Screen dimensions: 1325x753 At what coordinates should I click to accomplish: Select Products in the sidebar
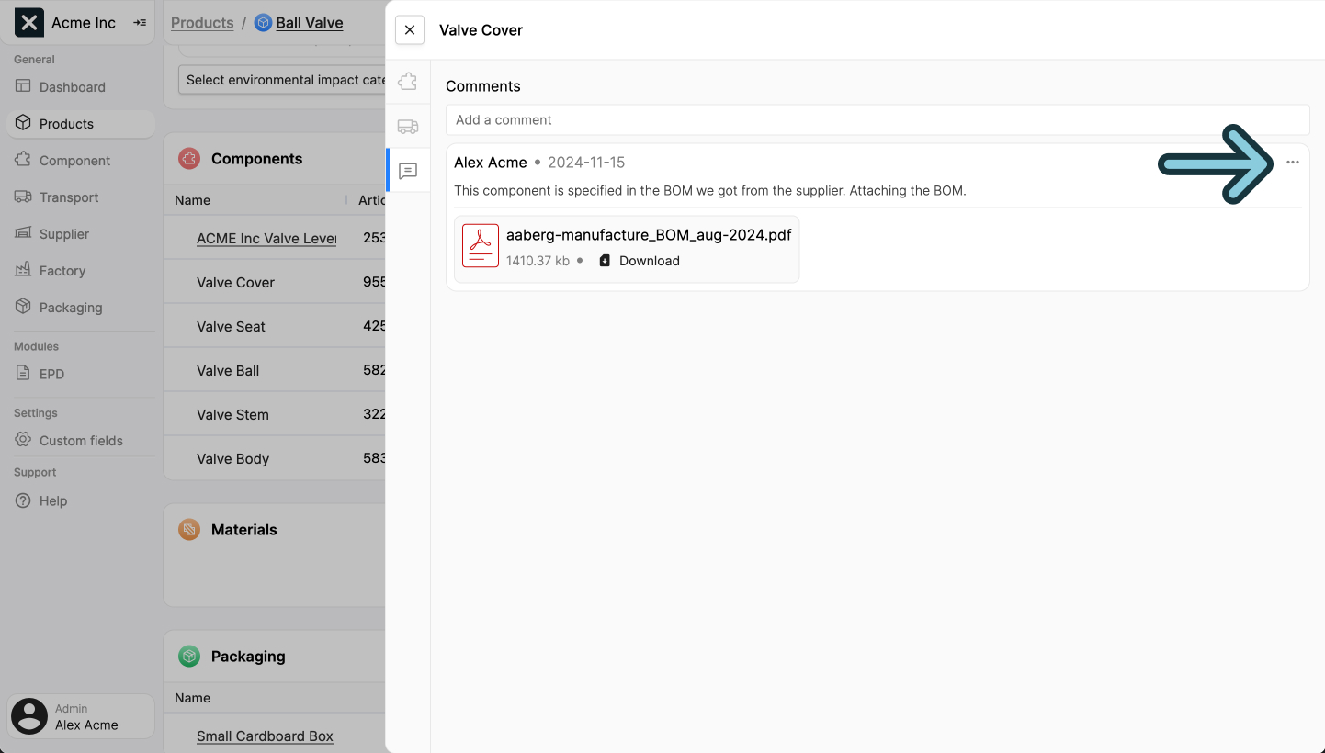pyautogui.click(x=66, y=123)
